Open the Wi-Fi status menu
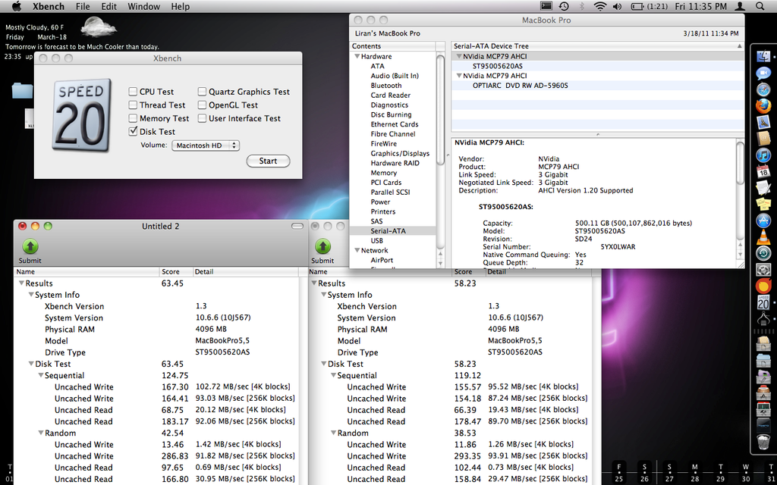Image resolution: width=777 pixels, height=485 pixels. pyautogui.click(x=600, y=6)
